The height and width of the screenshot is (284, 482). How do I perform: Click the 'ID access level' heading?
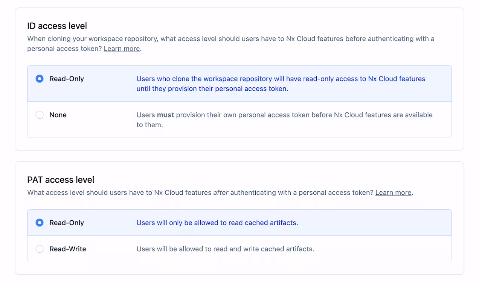pyautogui.click(x=57, y=26)
